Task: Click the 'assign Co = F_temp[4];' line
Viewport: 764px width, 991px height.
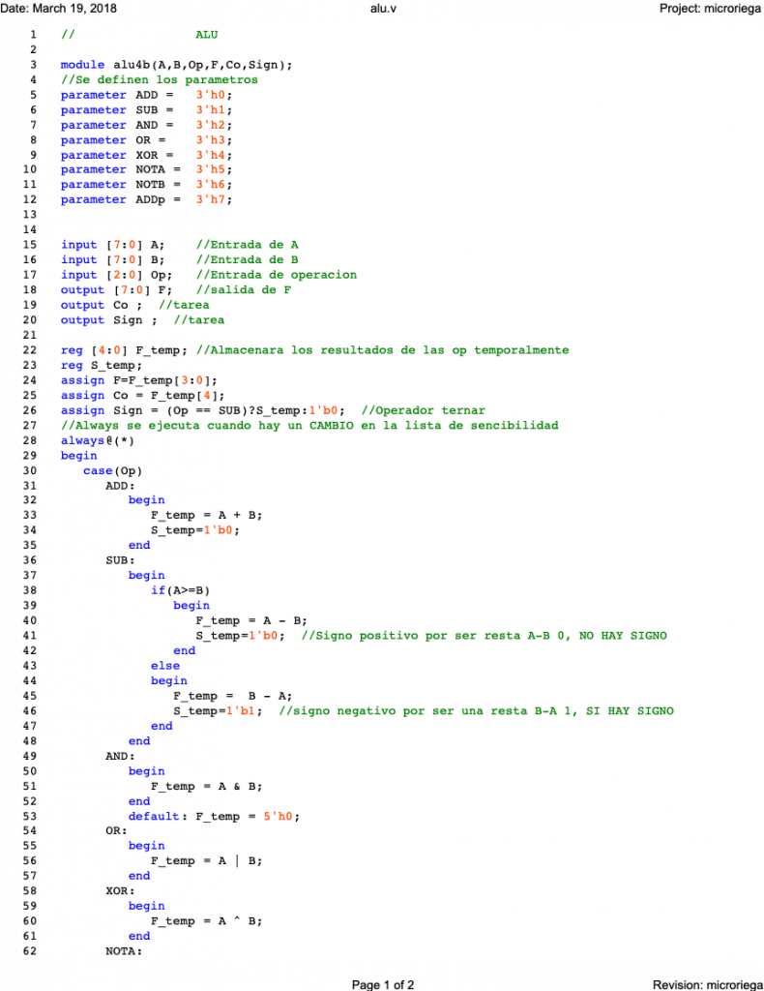Action: point(143,396)
